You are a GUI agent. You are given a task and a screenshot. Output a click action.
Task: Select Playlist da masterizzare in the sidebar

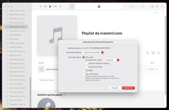[16, 27]
